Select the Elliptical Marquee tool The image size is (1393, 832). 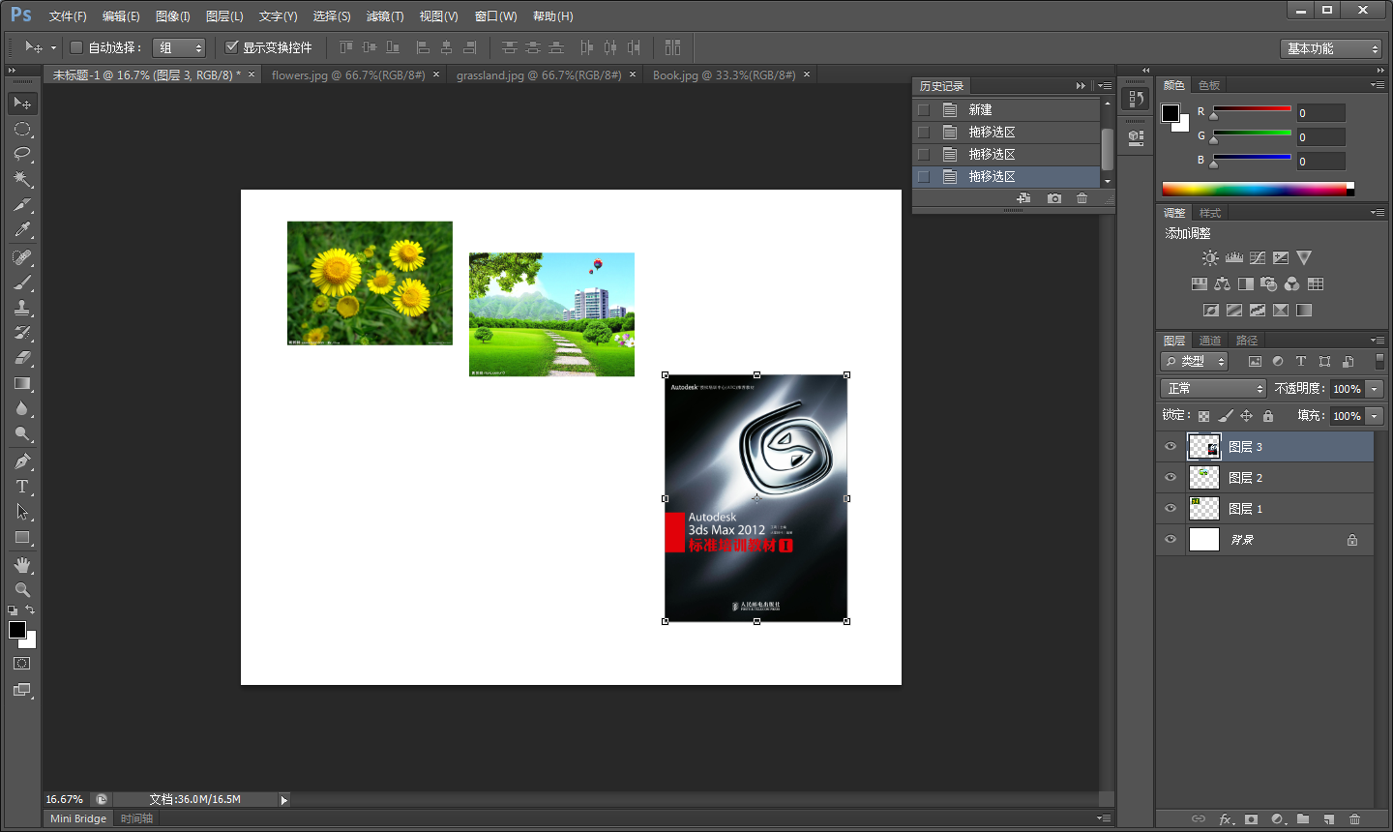tap(22, 129)
